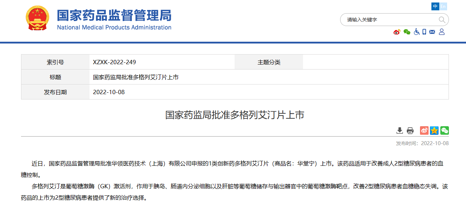Select index number XZXK-2022-249
This screenshot has height=220, width=466.
(114, 62)
